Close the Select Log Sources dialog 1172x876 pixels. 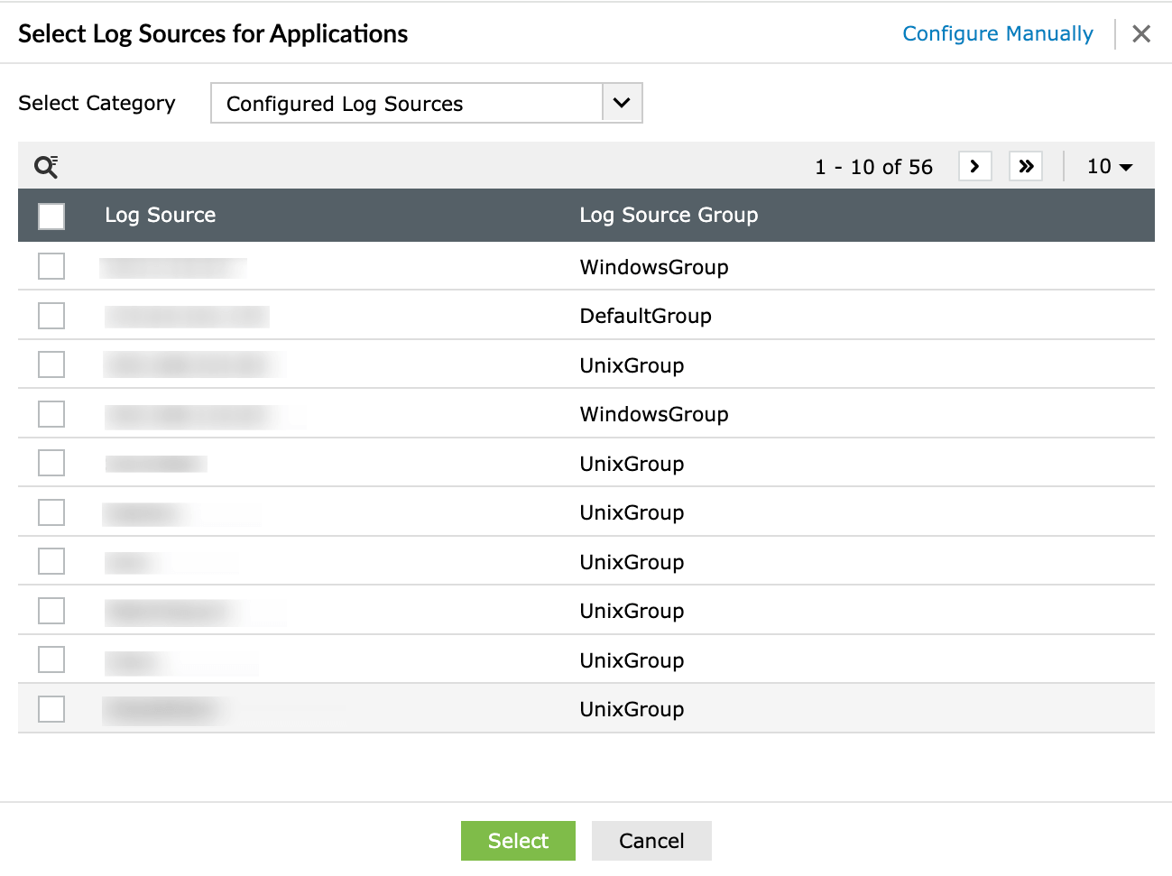(1141, 34)
